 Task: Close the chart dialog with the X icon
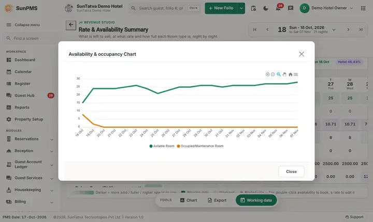coord(302,54)
